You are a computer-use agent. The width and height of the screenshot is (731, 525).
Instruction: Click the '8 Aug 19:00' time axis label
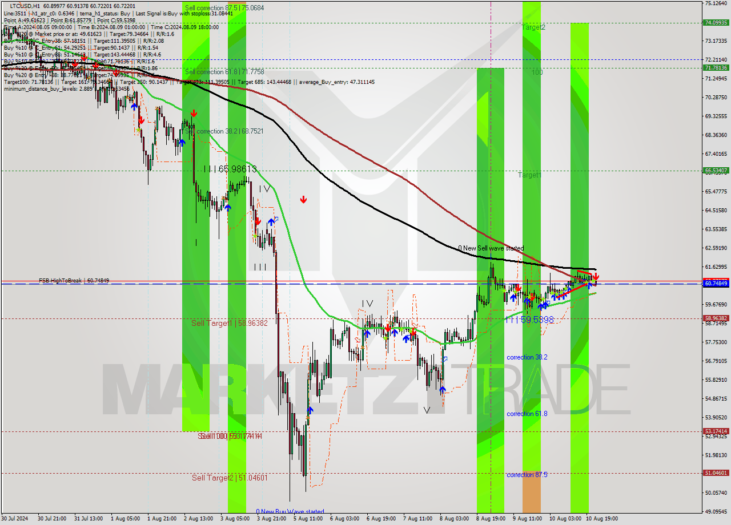point(491,519)
